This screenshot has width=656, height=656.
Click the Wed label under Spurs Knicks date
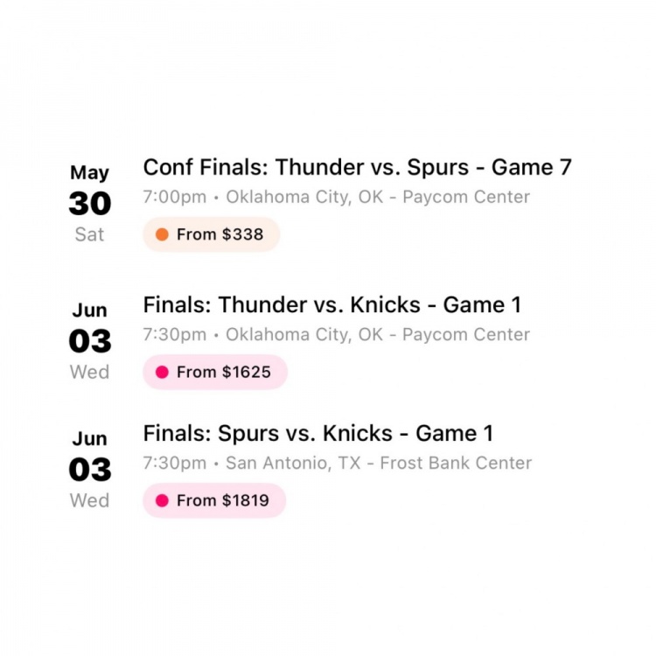point(89,500)
